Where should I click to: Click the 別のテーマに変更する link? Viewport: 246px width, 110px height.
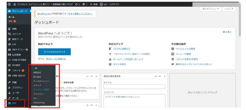(56, 59)
